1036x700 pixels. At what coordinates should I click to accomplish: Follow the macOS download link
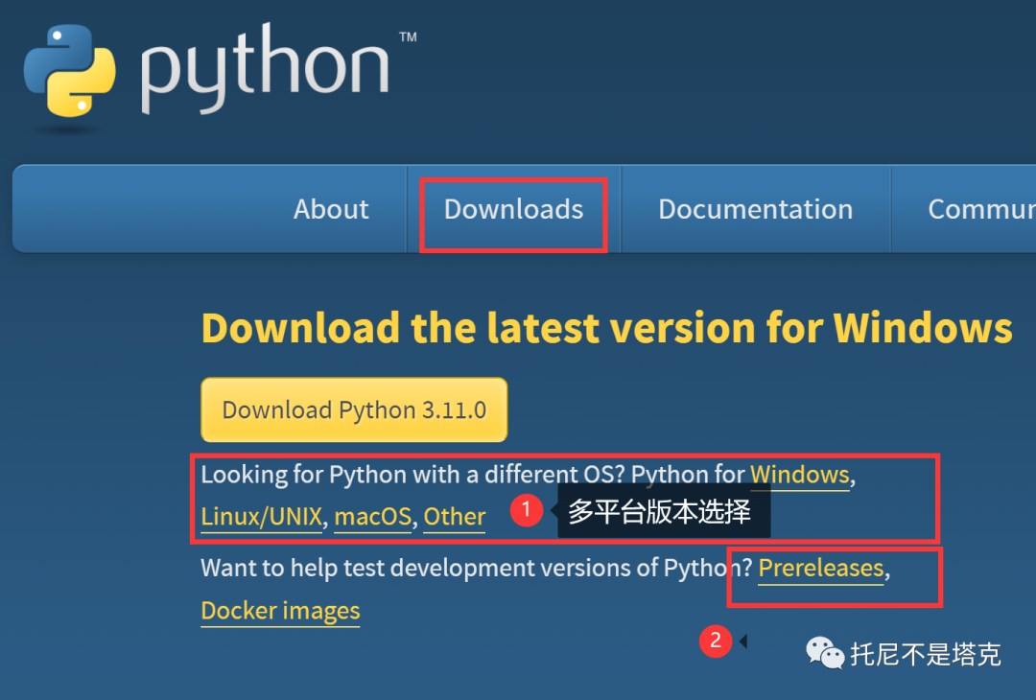pos(372,517)
